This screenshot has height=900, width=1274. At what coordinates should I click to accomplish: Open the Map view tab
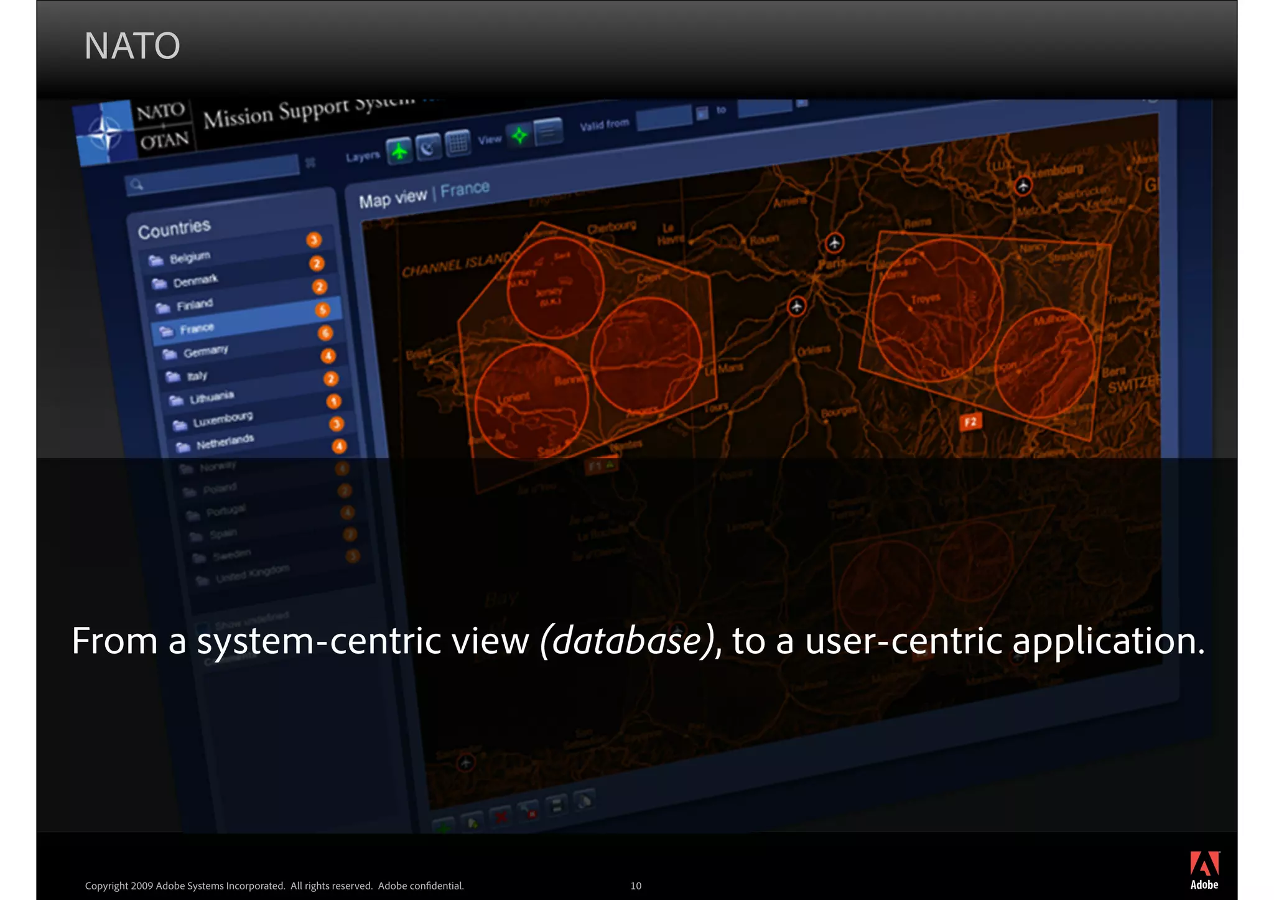tap(393, 198)
